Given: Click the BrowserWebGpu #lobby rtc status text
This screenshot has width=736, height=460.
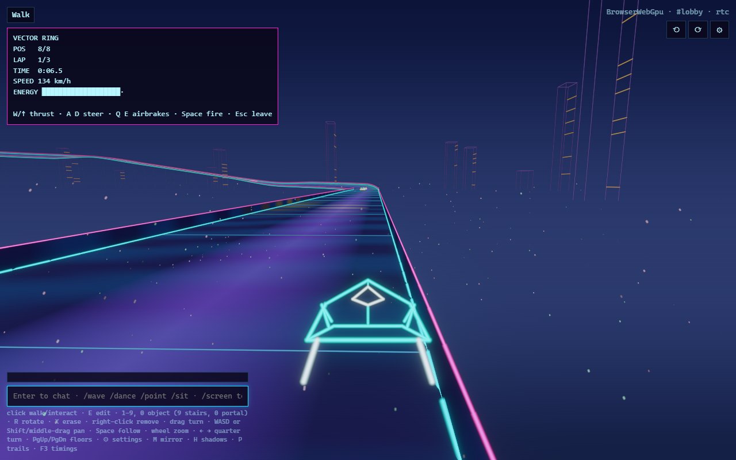Looking at the screenshot, I should click(668, 11).
